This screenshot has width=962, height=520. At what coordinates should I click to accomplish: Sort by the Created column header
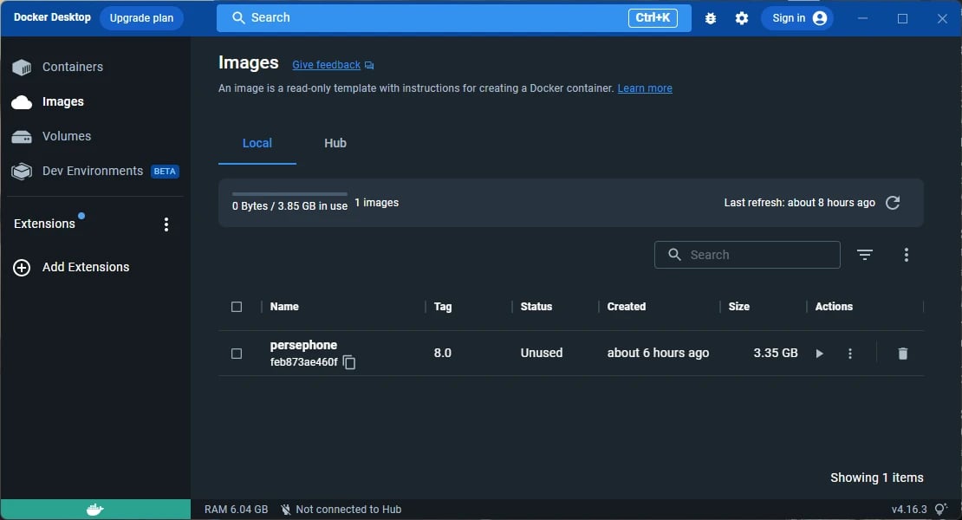pos(626,307)
